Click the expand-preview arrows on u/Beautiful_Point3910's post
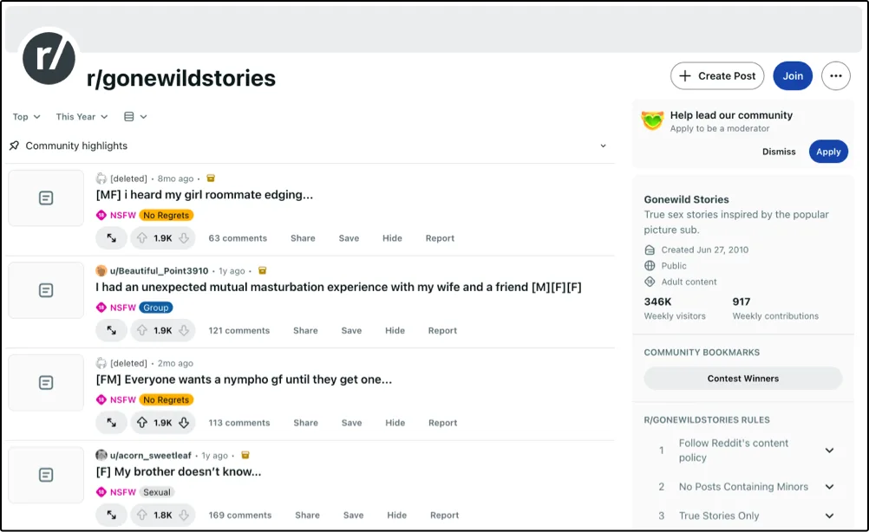This screenshot has height=532, width=869. coord(111,331)
